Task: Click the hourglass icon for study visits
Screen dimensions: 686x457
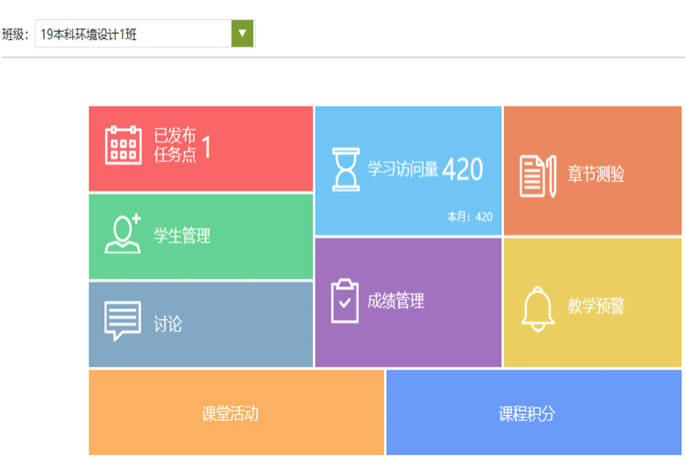Action: click(346, 169)
